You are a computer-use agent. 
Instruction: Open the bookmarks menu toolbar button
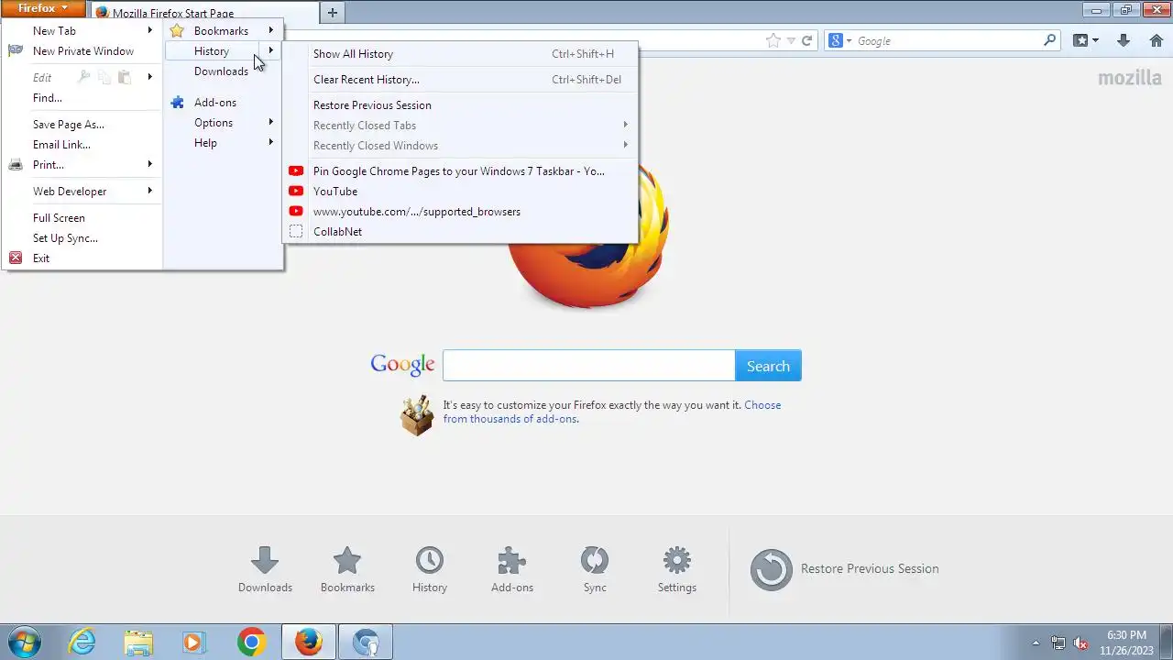pos(1086,40)
